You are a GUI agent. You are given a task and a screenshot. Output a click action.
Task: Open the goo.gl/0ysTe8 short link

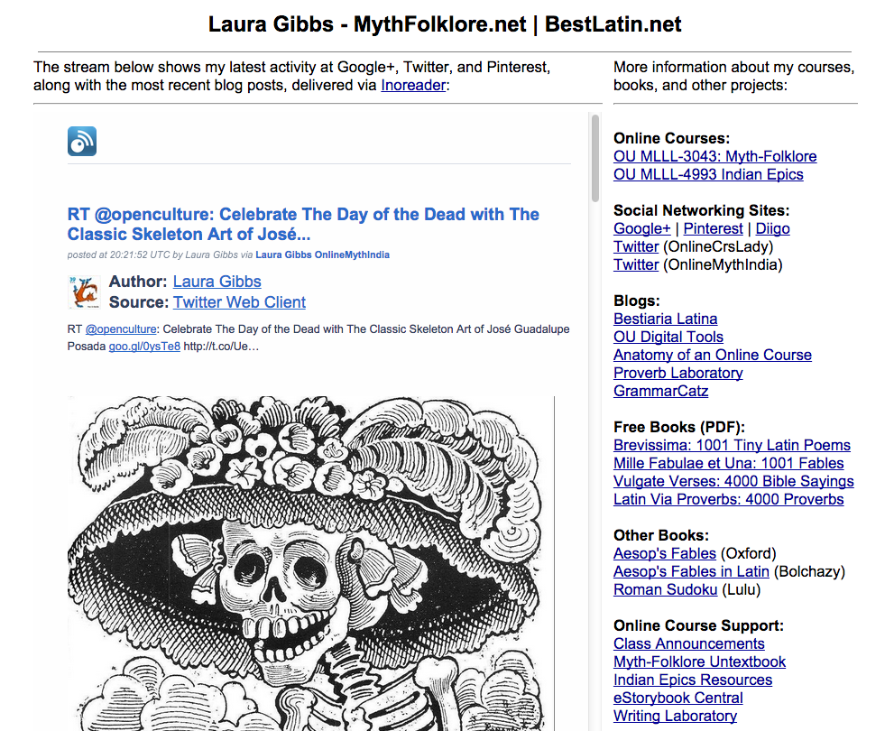pyautogui.click(x=144, y=347)
